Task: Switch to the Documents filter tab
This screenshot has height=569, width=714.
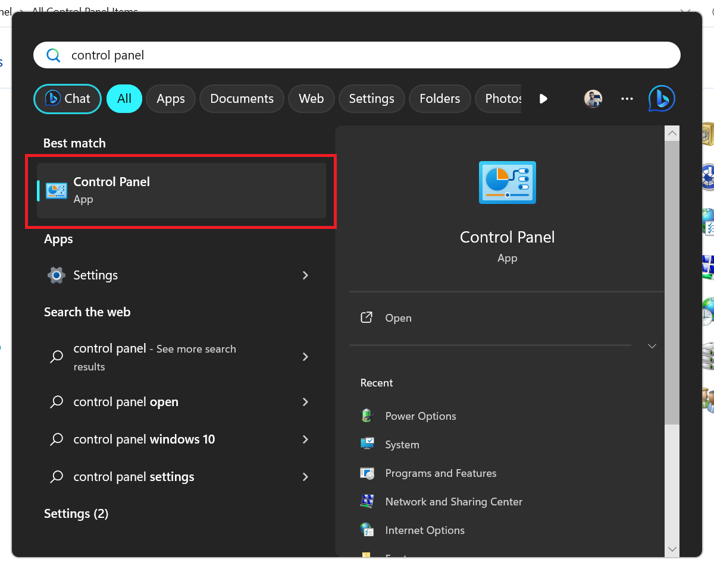Action: [x=242, y=99]
